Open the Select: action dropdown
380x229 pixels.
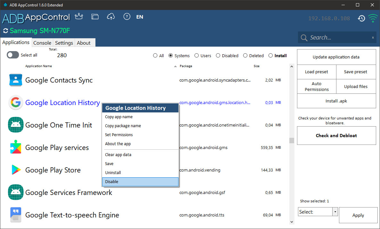point(335,212)
